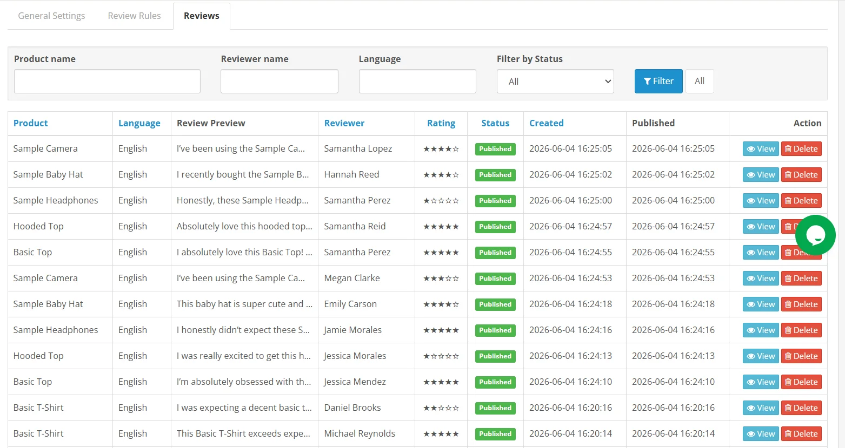Apply filters with the Filter button
Image resolution: width=845 pixels, height=448 pixels.
point(658,81)
